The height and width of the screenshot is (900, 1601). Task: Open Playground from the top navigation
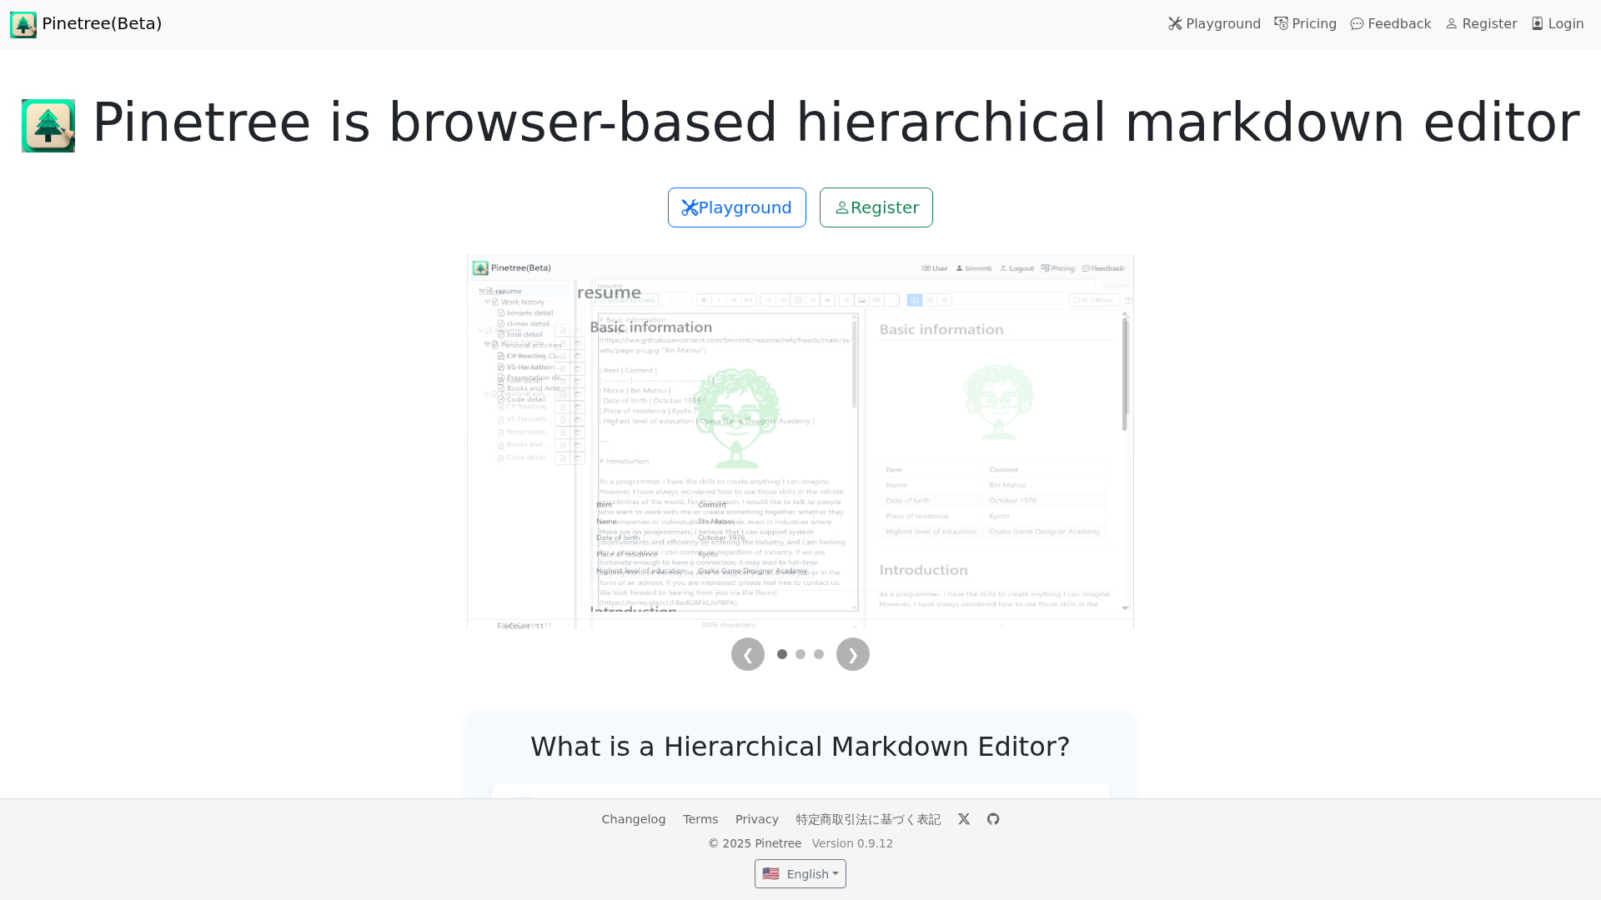point(1214,24)
